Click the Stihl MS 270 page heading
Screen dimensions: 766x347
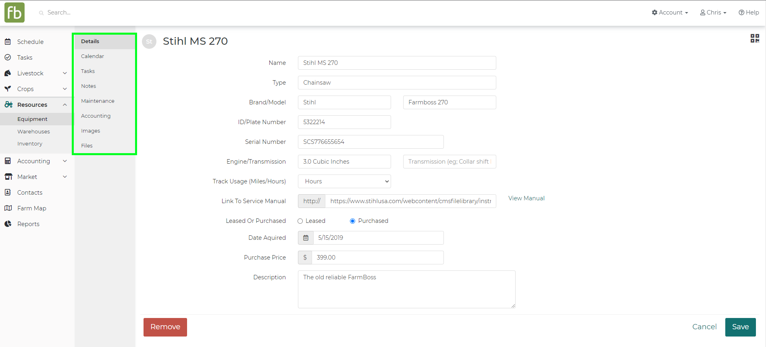(195, 41)
